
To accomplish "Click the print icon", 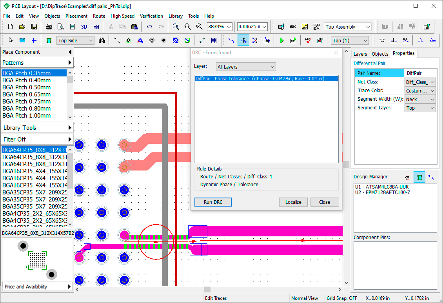I will [x=49, y=27].
